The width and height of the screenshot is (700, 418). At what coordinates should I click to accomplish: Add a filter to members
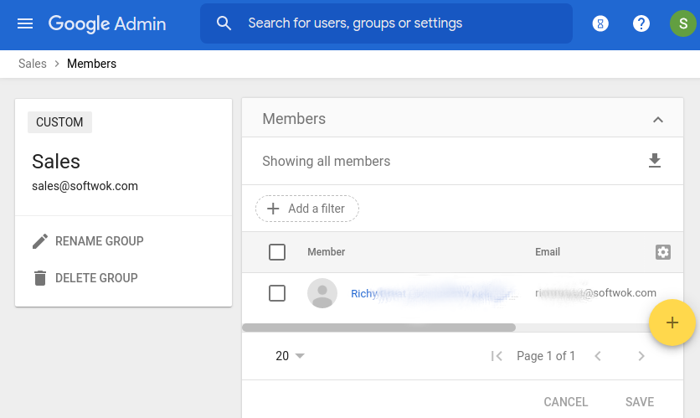click(307, 209)
